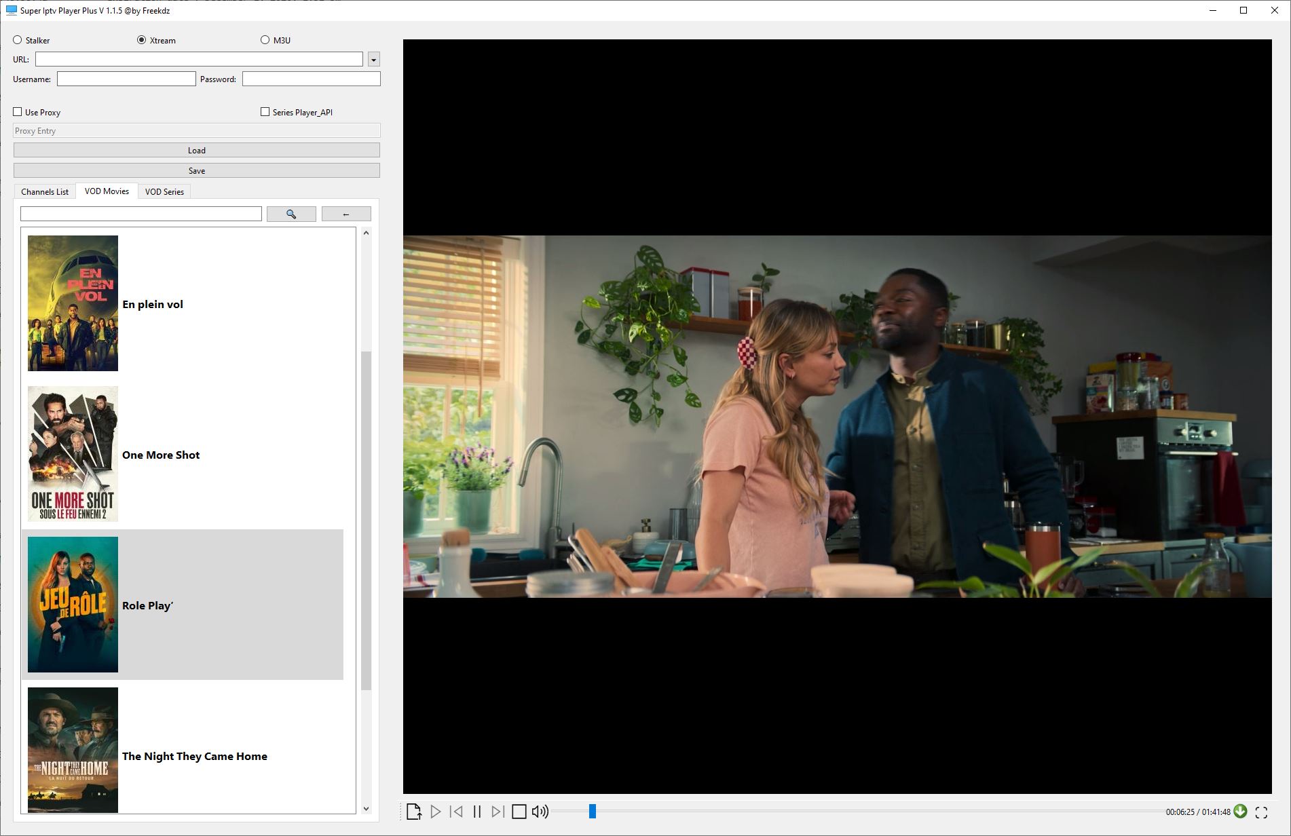
Task: Click the playback time 00:06:25 / 01:41:48
Action: [x=1198, y=812]
